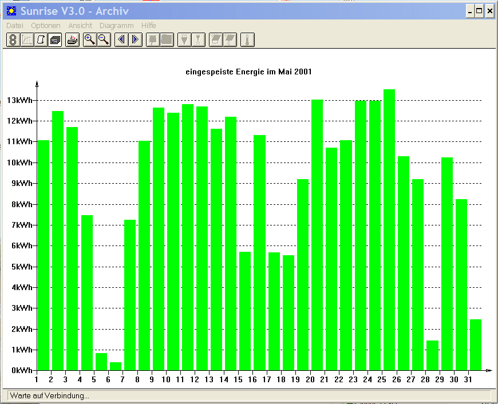Click the bar for day 28
This screenshot has height=404, width=498.
432,355
